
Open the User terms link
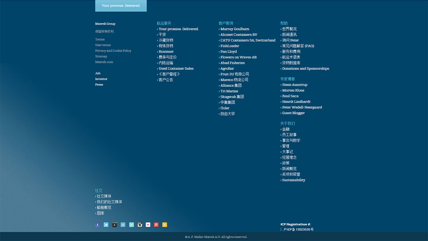point(103,45)
